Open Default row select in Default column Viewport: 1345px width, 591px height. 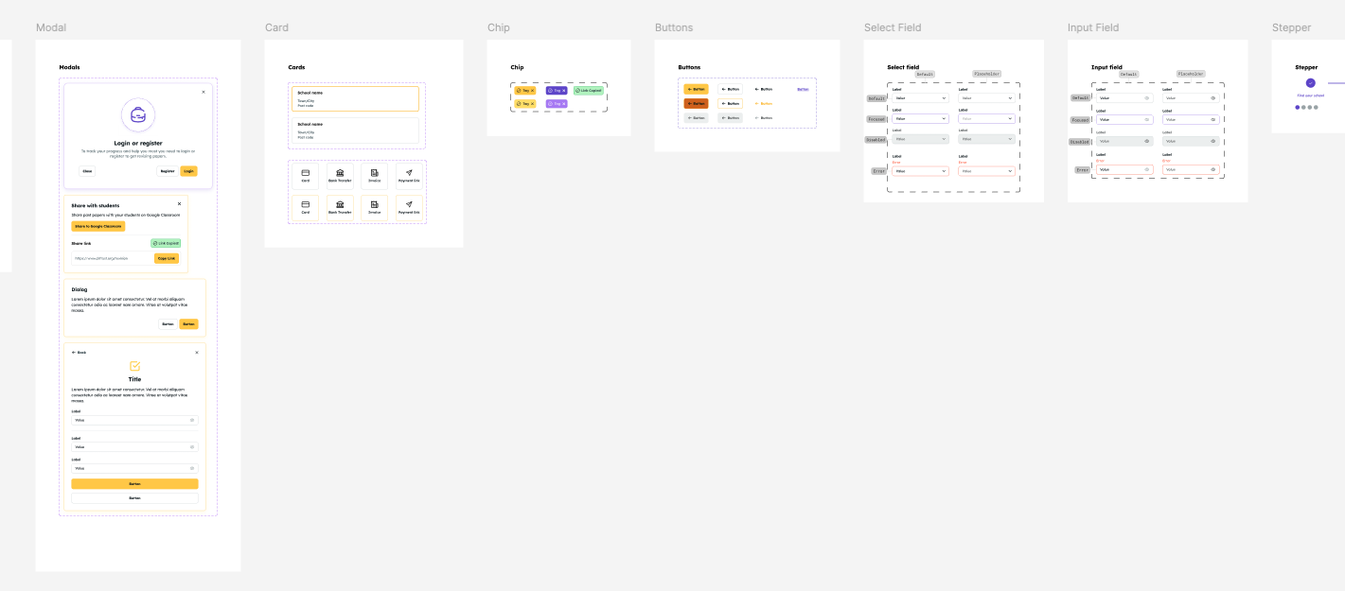pos(920,98)
